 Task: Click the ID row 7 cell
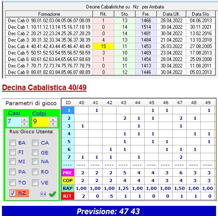[x=68, y=157]
